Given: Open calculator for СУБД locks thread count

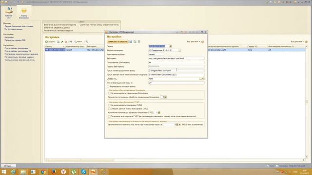Looking at the screenshot, I should click(x=159, y=112).
